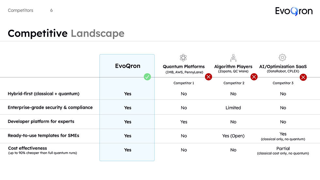This screenshot has width=320, height=180.
Task: Click the gear icon above AI/Optimization SaaS
Action: [282, 57]
